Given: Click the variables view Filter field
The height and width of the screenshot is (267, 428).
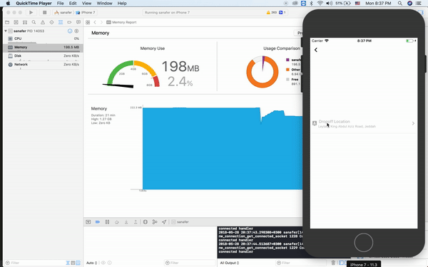Looking at the screenshot, I should pyautogui.click(x=190, y=263).
